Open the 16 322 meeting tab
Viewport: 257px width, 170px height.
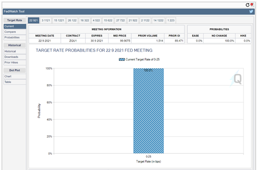click(x=84, y=20)
